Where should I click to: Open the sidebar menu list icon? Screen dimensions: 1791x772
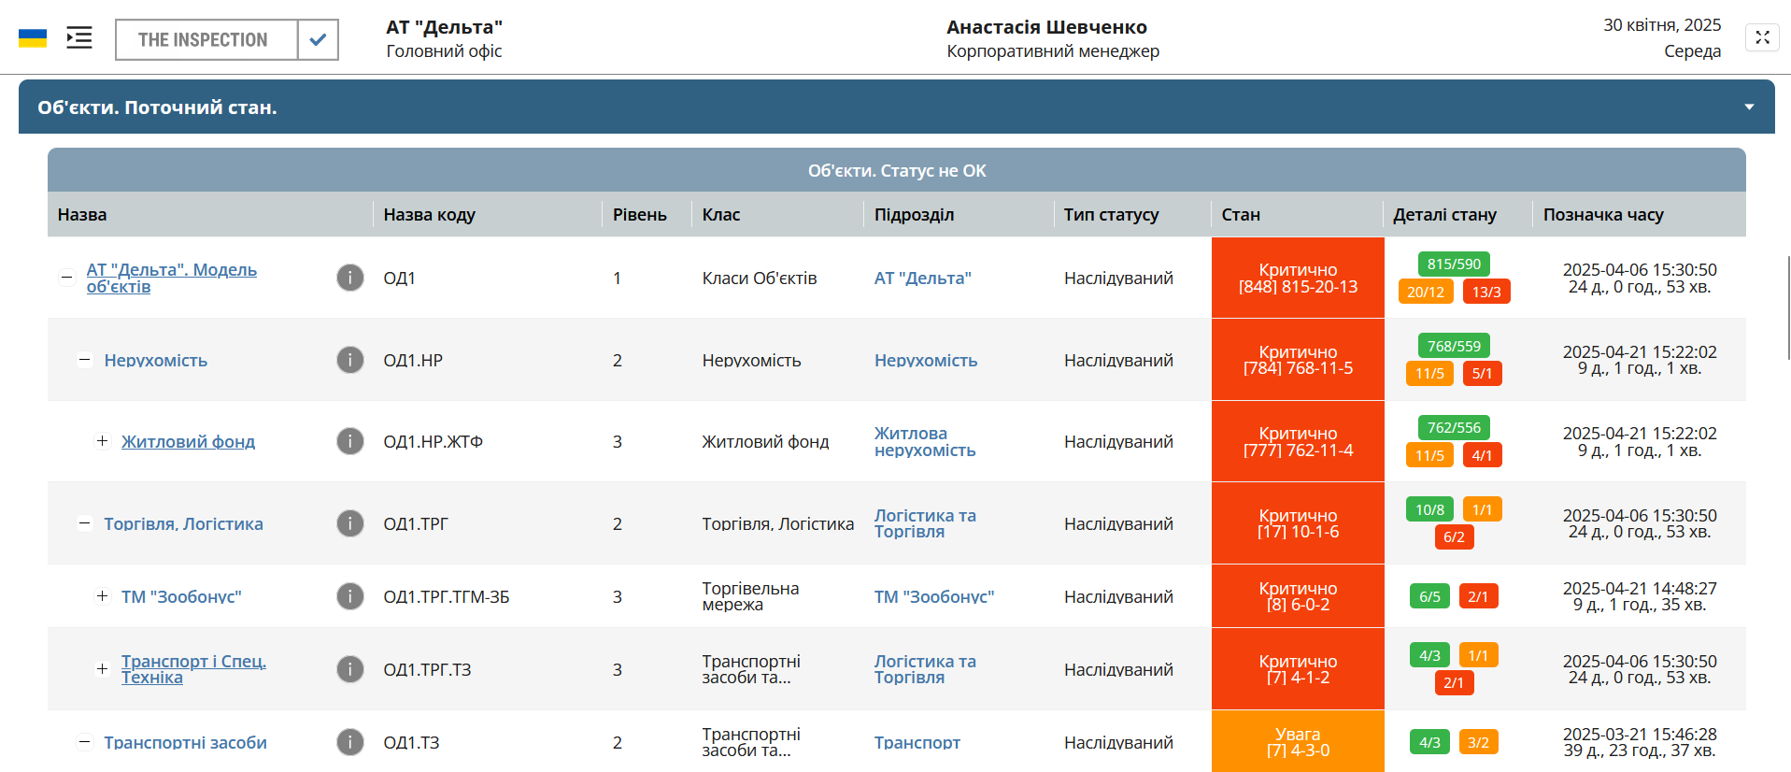click(x=79, y=38)
